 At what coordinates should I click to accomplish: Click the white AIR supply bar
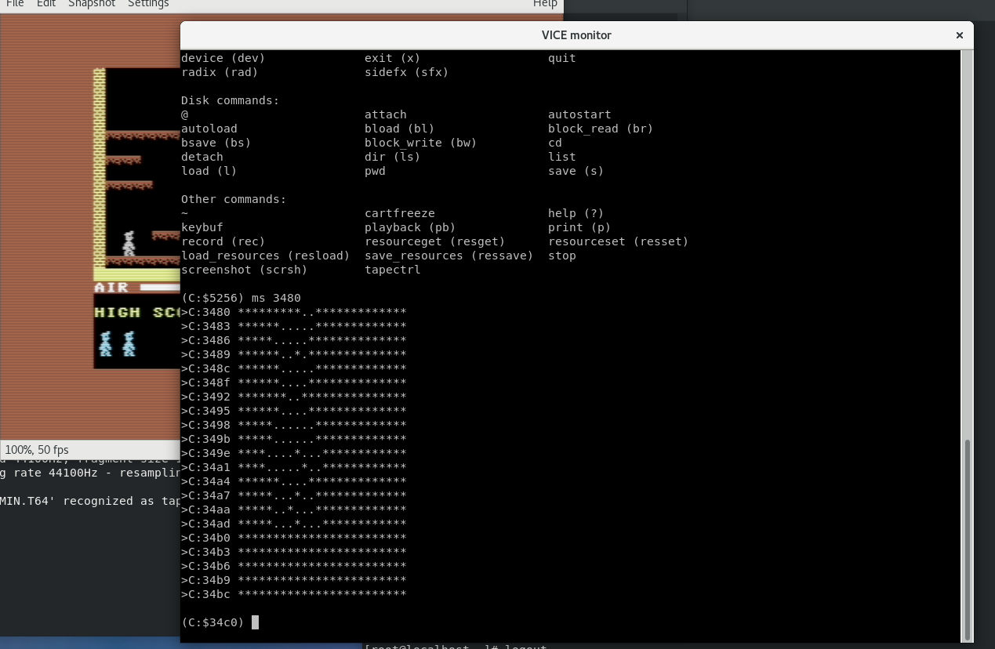[x=160, y=288]
